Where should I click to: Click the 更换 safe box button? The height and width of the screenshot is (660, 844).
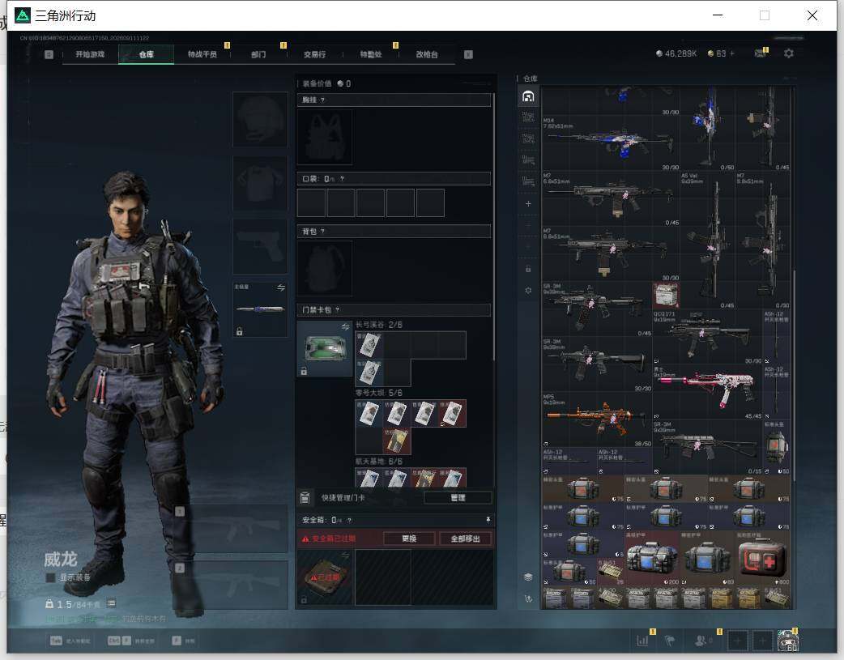pos(409,539)
